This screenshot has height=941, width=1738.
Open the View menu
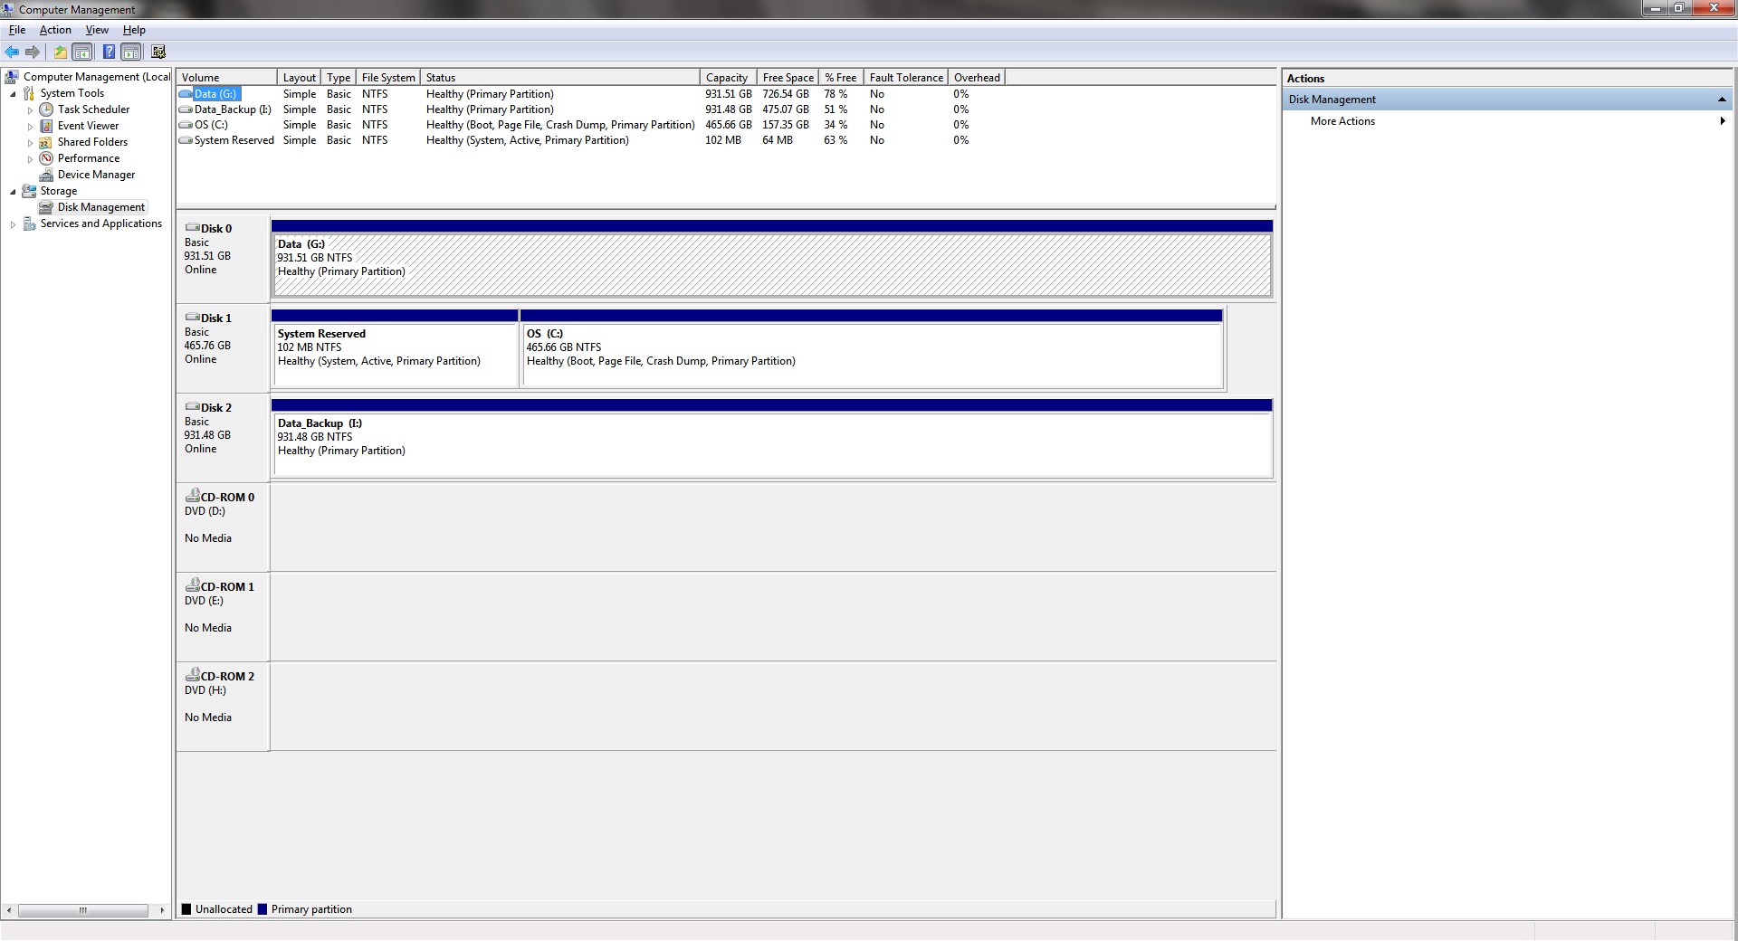point(97,30)
